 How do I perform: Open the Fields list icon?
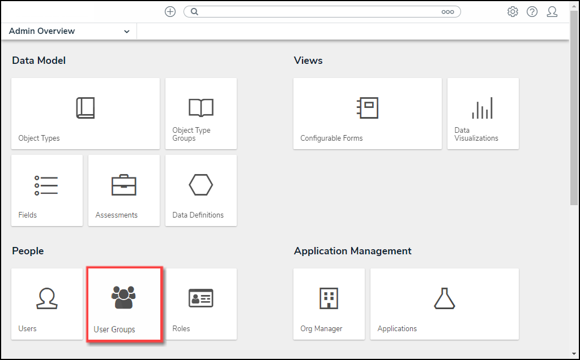click(x=46, y=185)
